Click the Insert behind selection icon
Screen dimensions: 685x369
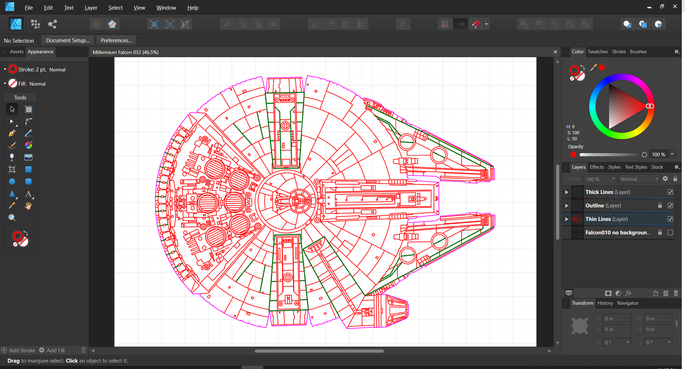[x=627, y=24]
